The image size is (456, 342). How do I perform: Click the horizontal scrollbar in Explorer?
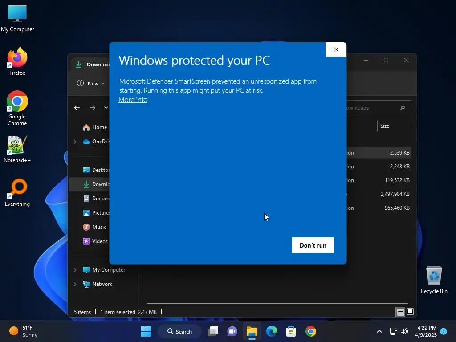(277, 303)
